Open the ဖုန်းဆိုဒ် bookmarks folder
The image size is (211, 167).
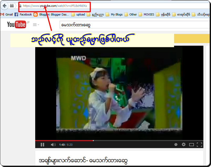click(x=163, y=14)
